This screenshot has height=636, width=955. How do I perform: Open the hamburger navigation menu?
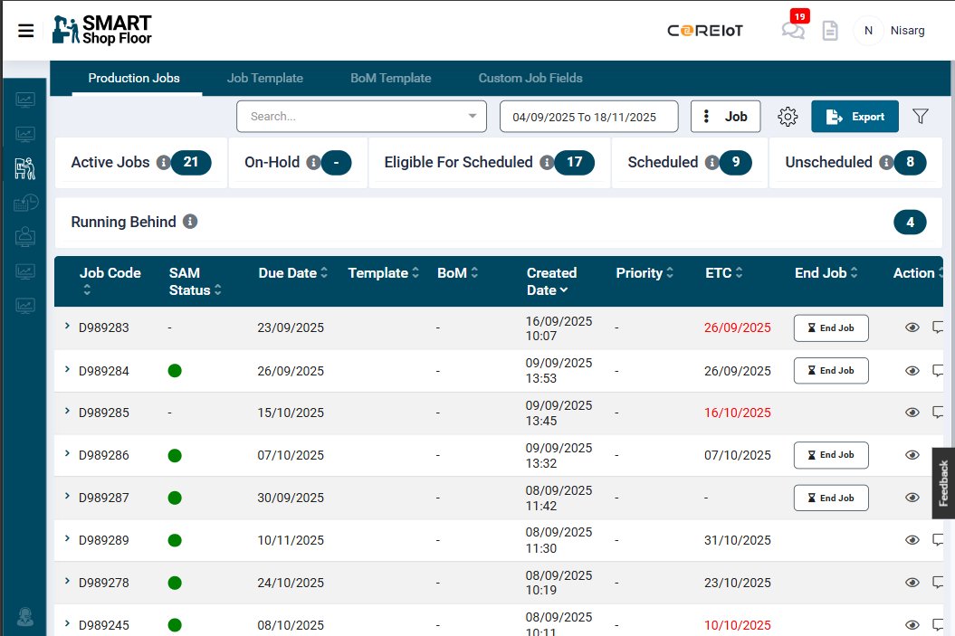[26, 31]
